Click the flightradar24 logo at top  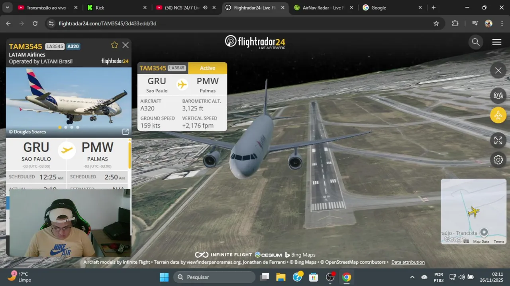pos(255,42)
